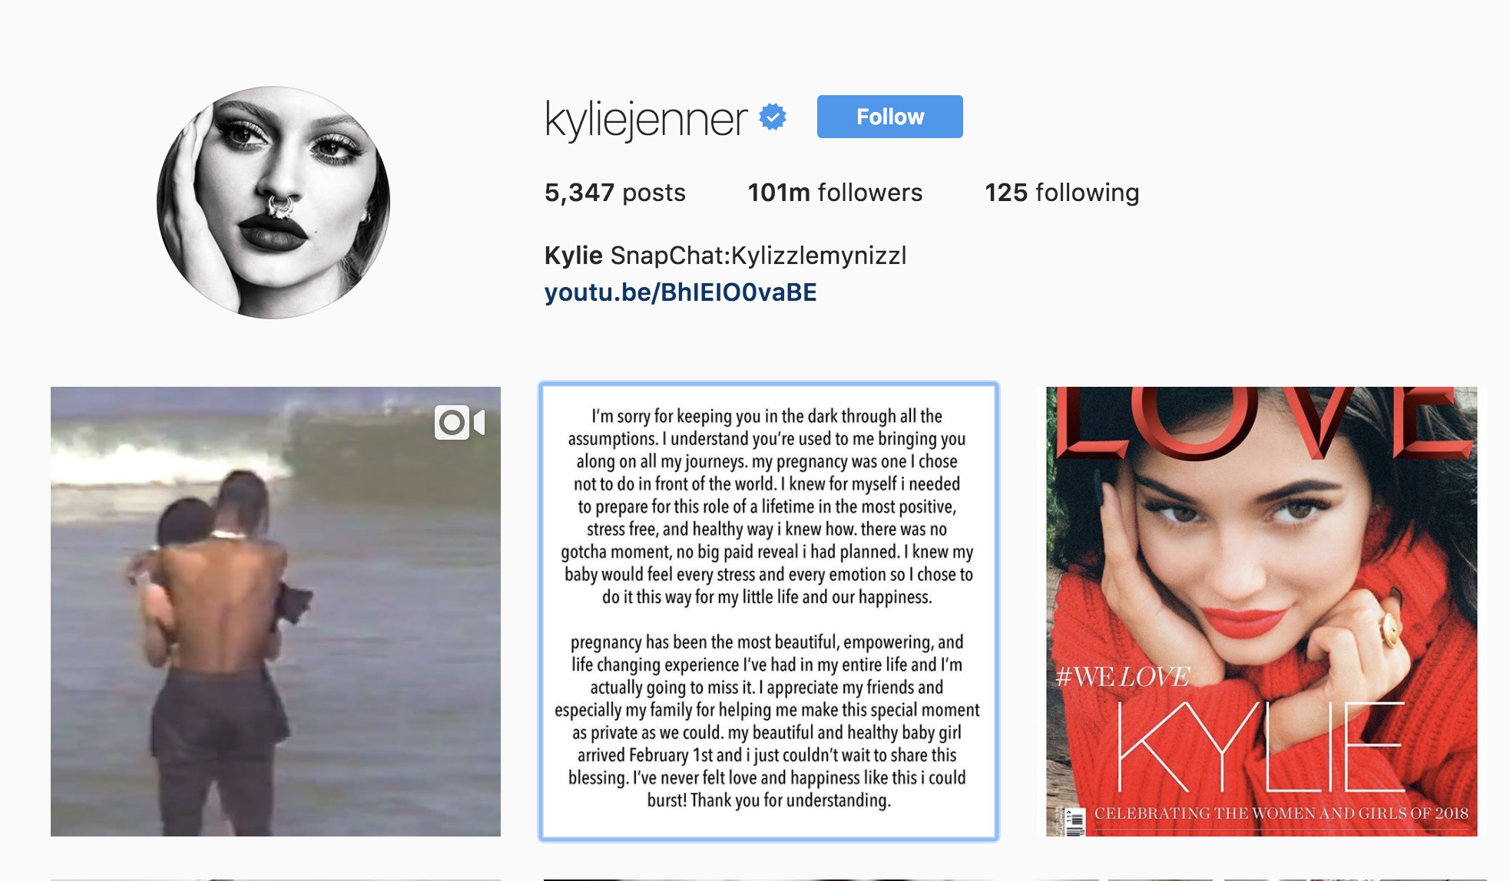
Task: Open the red LOVE magazine cover post
Action: click(x=1262, y=612)
